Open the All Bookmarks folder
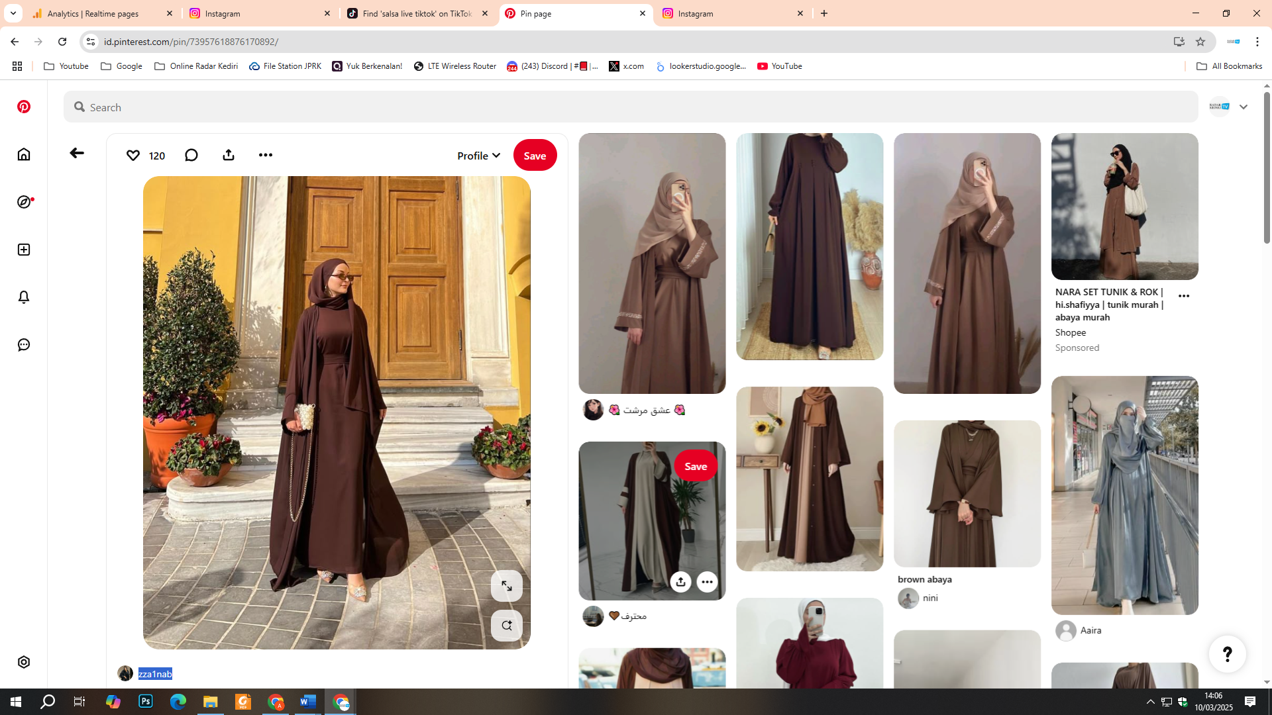The width and height of the screenshot is (1272, 715). tap(1230, 66)
